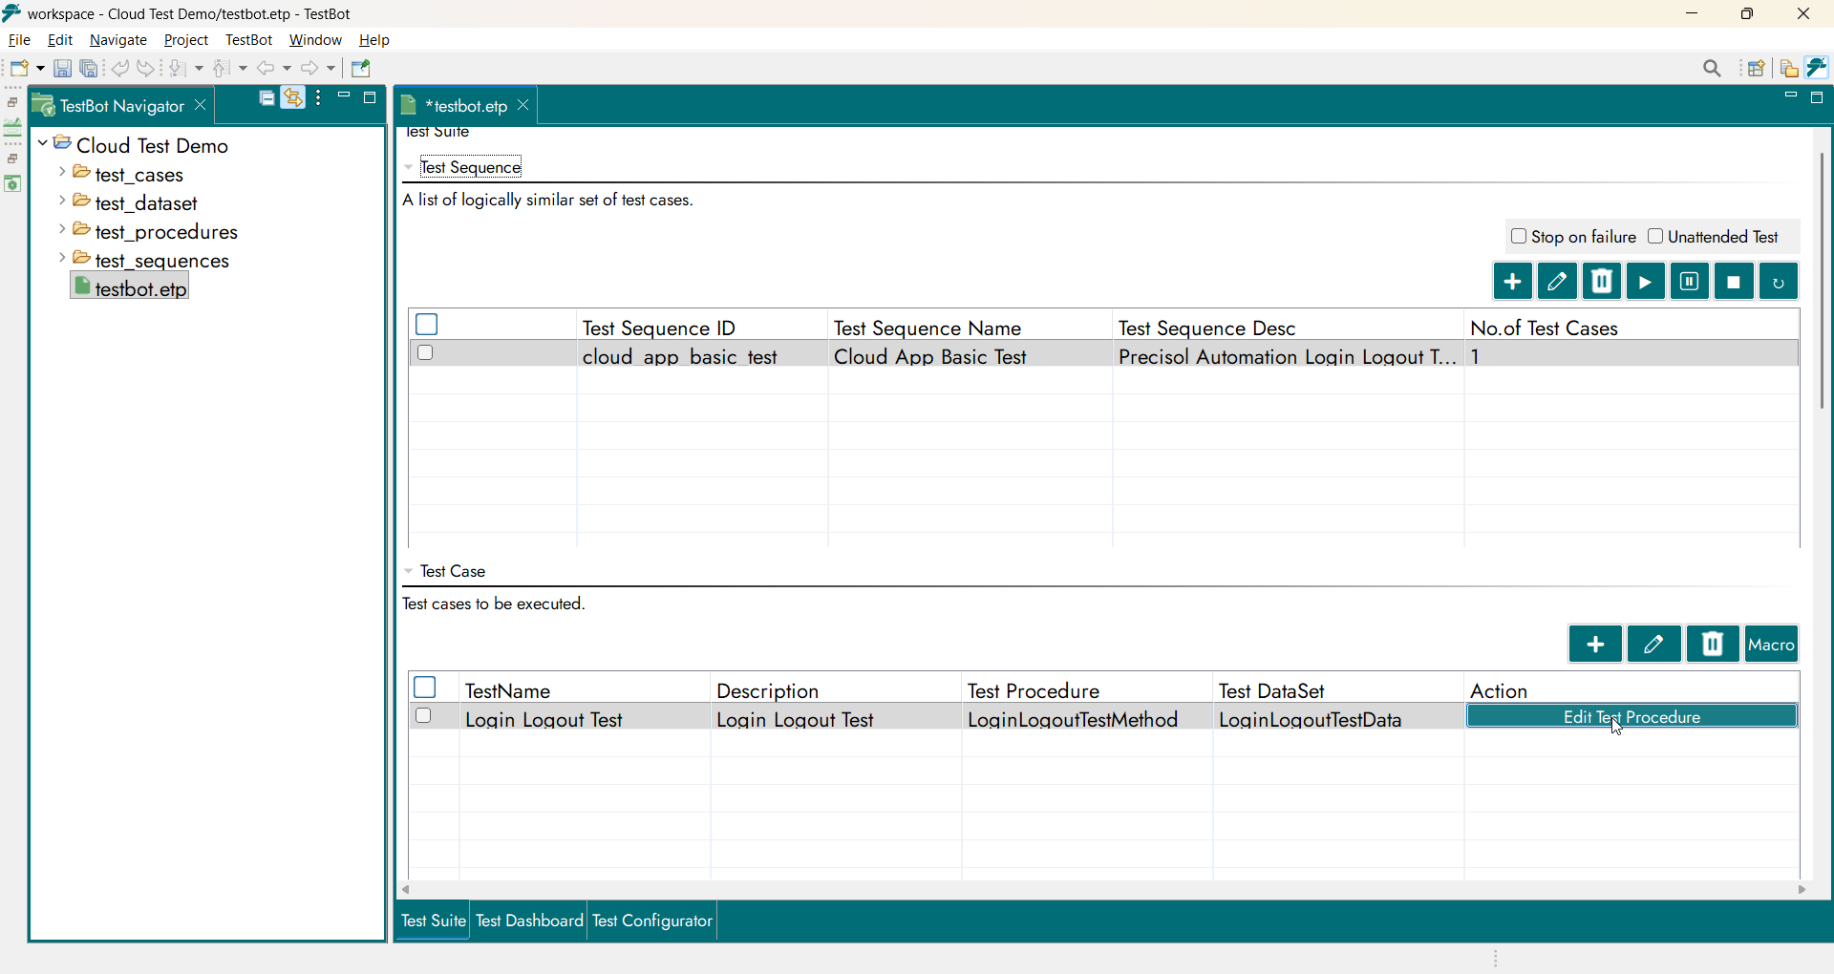Enable the Stop on failure checkbox

1519,236
